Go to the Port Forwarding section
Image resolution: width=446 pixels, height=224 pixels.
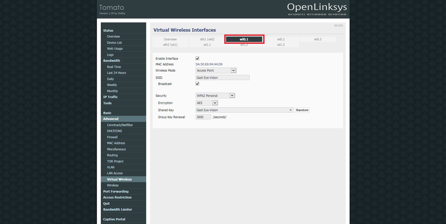pyautogui.click(x=116, y=192)
